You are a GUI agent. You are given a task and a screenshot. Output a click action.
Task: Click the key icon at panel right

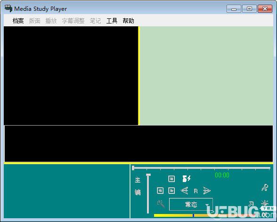click(x=265, y=188)
